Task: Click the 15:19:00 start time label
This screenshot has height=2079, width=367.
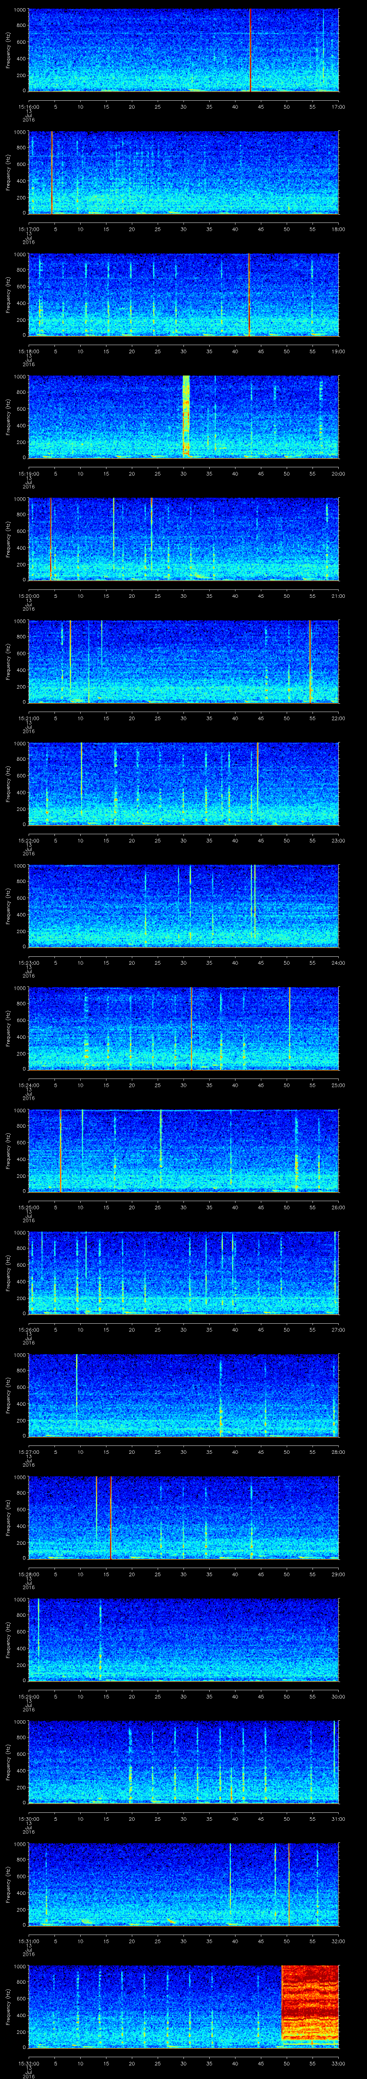Action: click(x=28, y=474)
